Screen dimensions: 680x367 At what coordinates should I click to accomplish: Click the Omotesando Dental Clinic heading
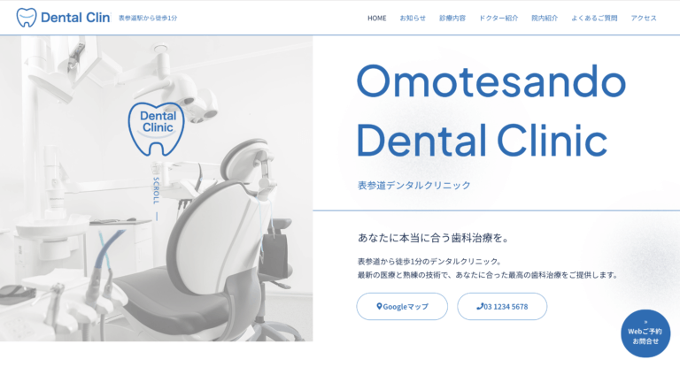tap(491, 111)
